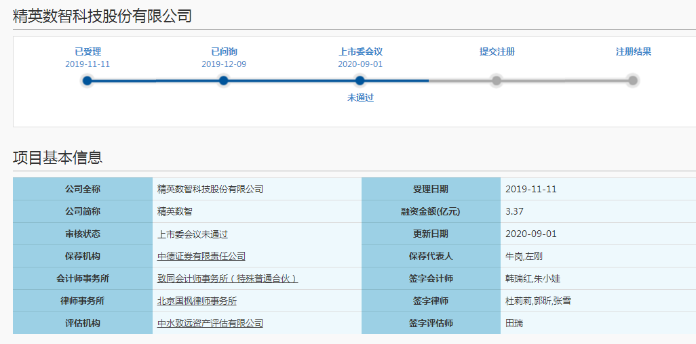Click the 提交注册 stage dot on timeline
The image size is (696, 344).
point(497,81)
